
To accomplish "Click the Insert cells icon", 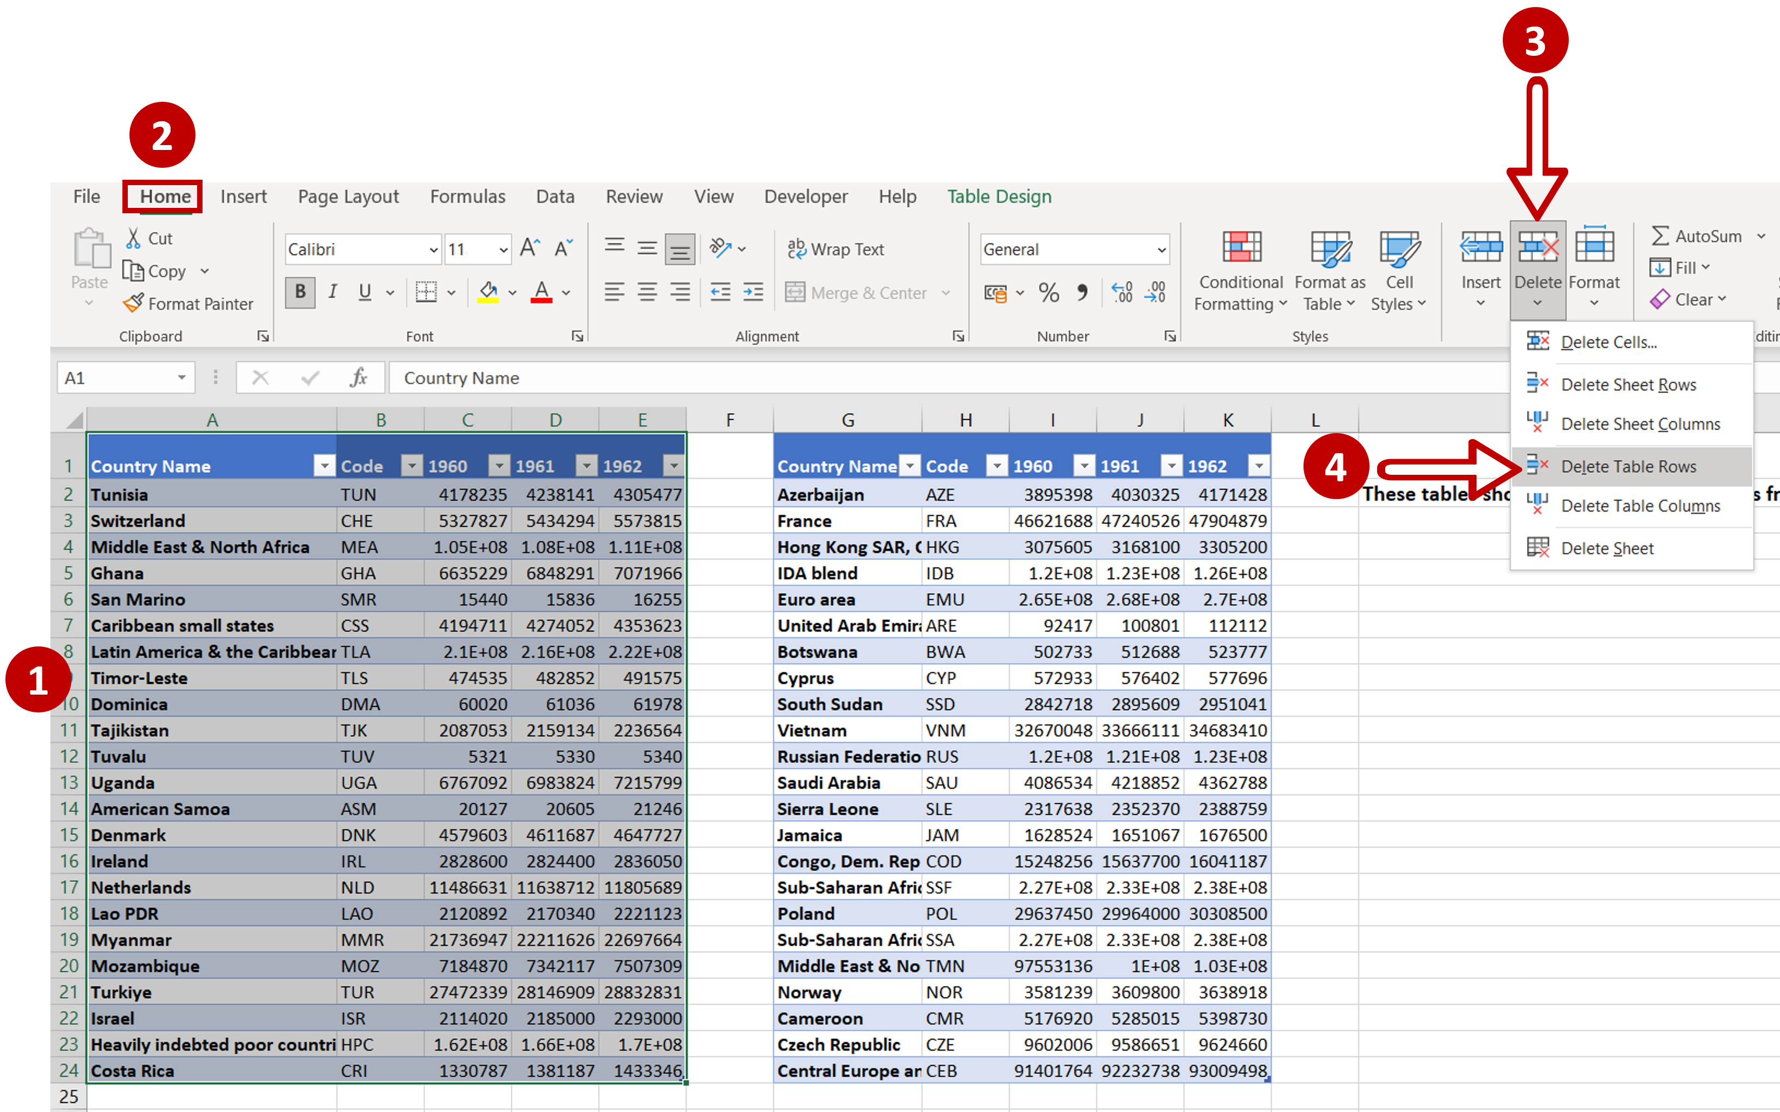I will (1481, 247).
